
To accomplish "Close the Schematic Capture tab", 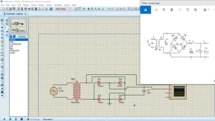I will tap(26, 14).
